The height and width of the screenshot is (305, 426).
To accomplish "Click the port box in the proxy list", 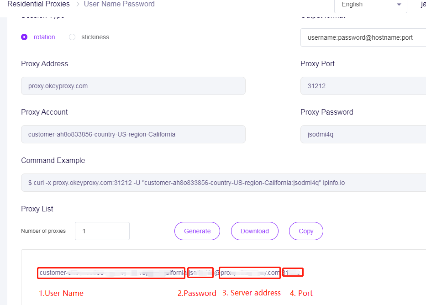I will [293, 273].
